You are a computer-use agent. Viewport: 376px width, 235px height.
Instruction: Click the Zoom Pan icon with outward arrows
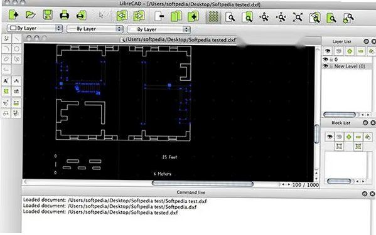[x=298, y=18]
